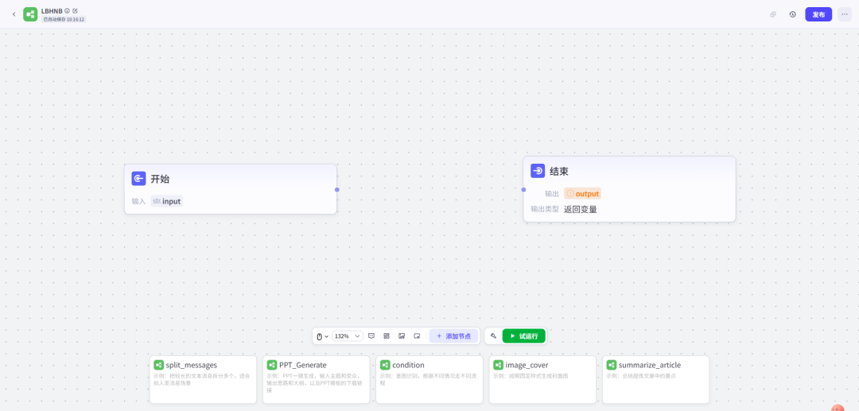Select the 开始 start node
The image size is (859, 411).
click(230, 188)
